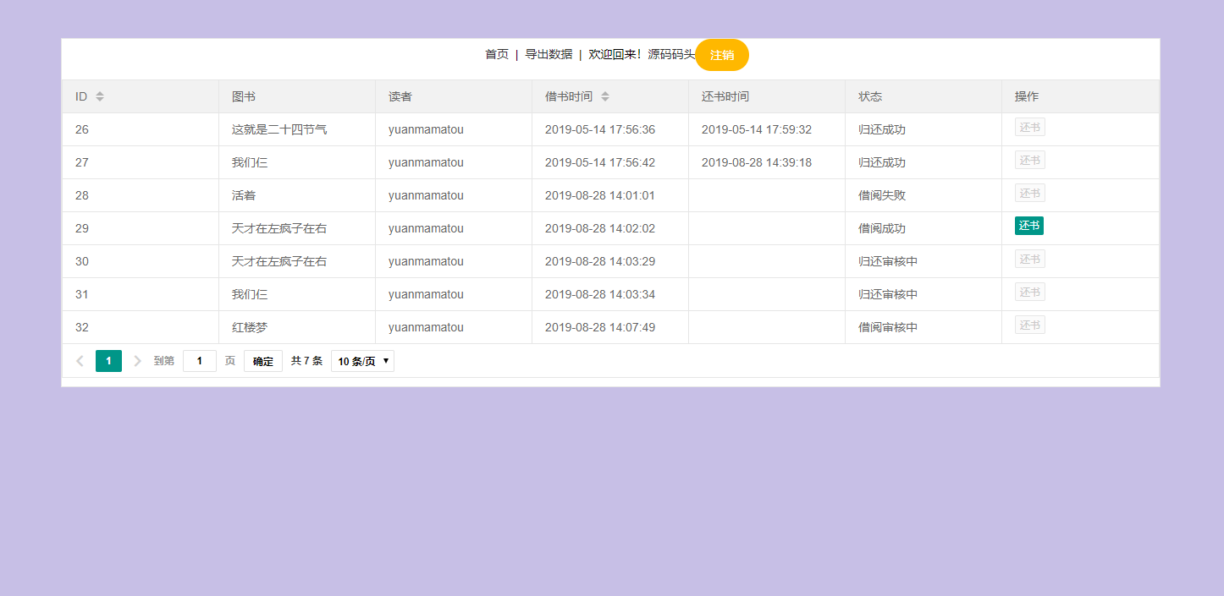Select page number 1 in pagination
The width and height of the screenshot is (1224, 596).
click(108, 361)
